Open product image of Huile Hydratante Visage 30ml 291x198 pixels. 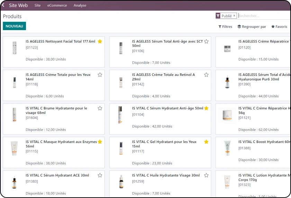click(121, 182)
